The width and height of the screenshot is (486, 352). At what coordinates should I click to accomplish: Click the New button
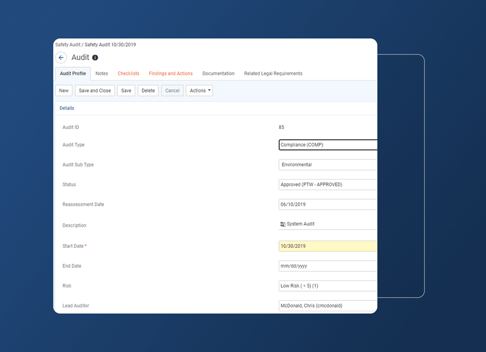click(63, 91)
